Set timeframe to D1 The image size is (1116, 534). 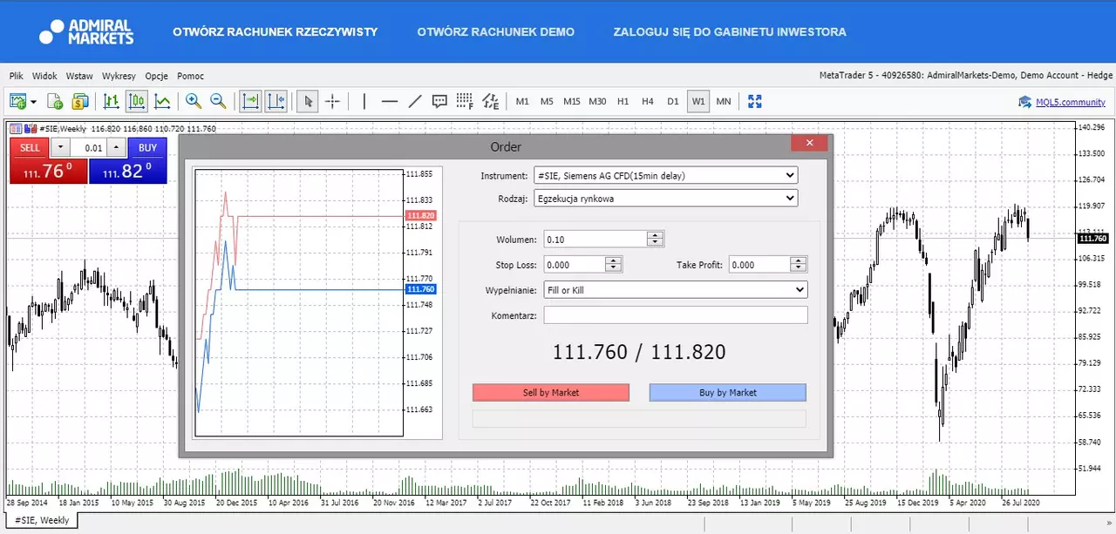point(673,101)
